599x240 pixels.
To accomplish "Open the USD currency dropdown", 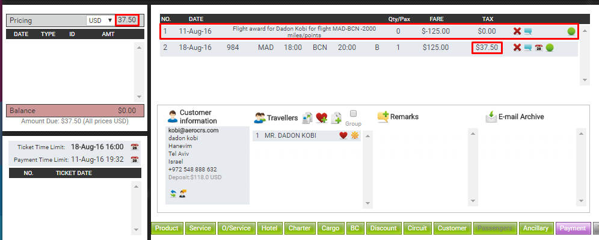I will pos(100,20).
